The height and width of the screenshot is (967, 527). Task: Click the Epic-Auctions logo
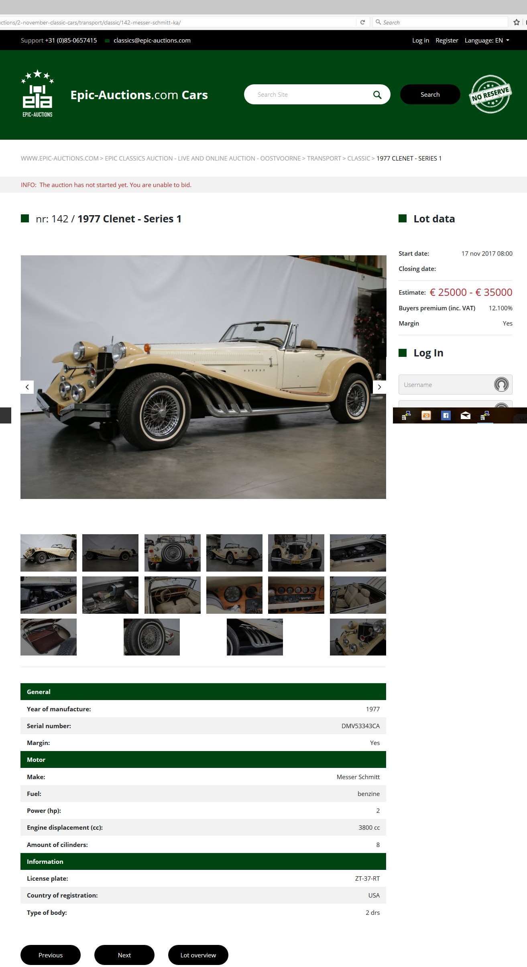37,94
